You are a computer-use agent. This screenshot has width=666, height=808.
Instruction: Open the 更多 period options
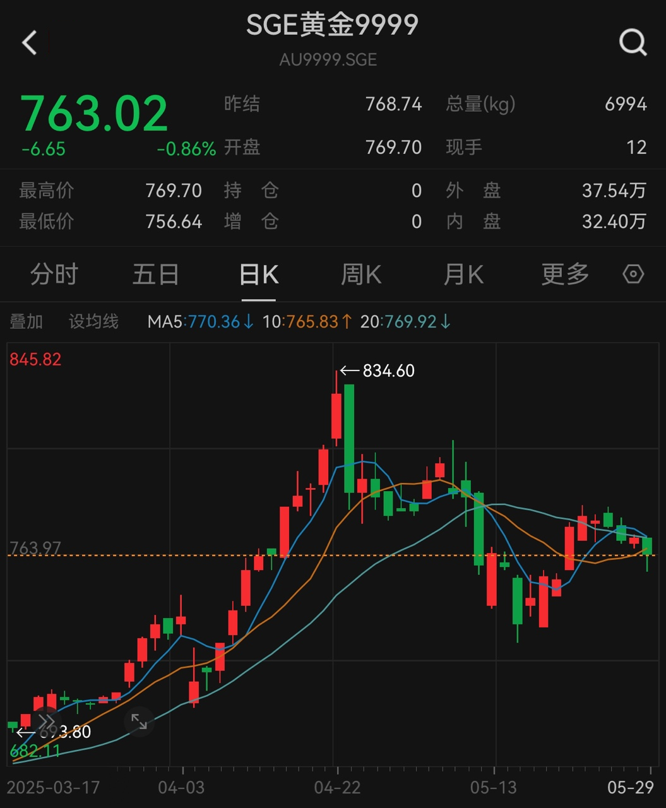[565, 275]
